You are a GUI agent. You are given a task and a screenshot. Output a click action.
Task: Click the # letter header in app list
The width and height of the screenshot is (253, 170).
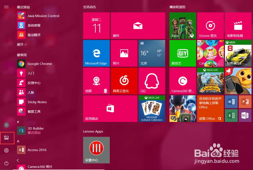18,122
